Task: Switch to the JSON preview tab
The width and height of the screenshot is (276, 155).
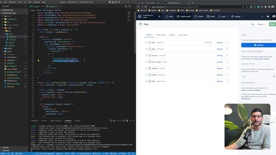Action: [161, 35]
